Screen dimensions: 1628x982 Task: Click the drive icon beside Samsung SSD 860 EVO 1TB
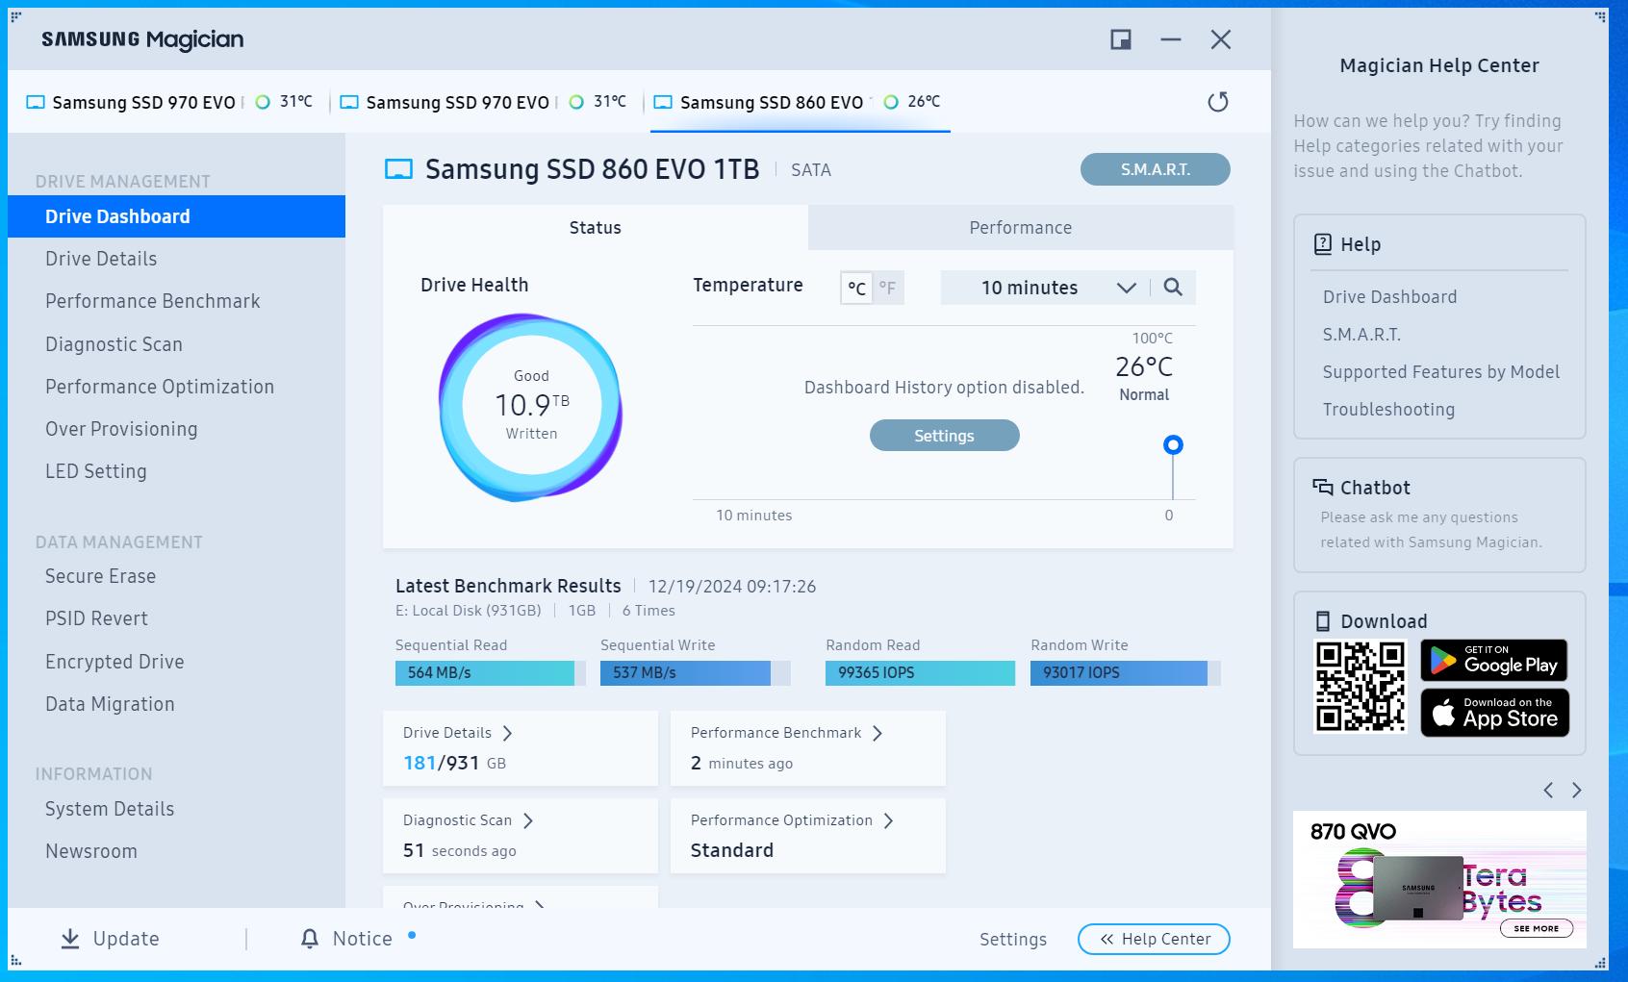click(398, 169)
